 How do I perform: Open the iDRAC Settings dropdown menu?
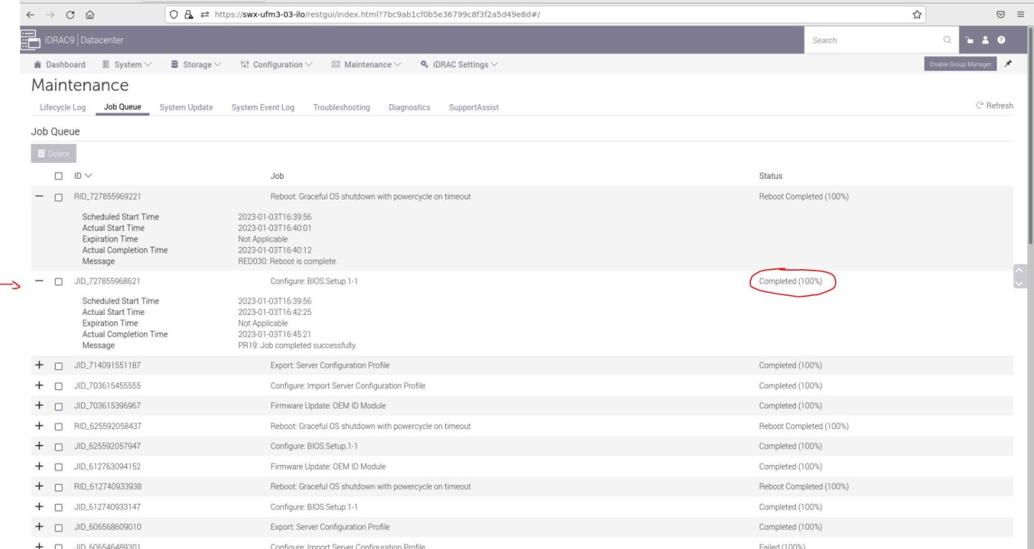tap(460, 65)
